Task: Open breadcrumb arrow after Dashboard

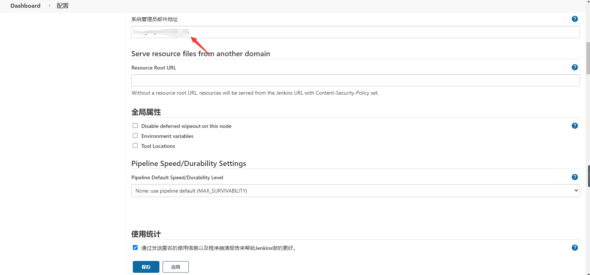Action: (50, 6)
